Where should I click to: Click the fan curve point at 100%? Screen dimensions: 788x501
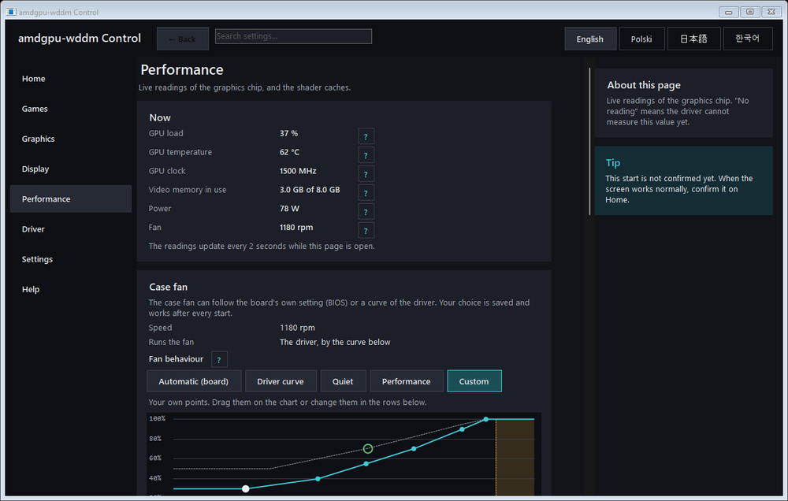[x=485, y=419]
